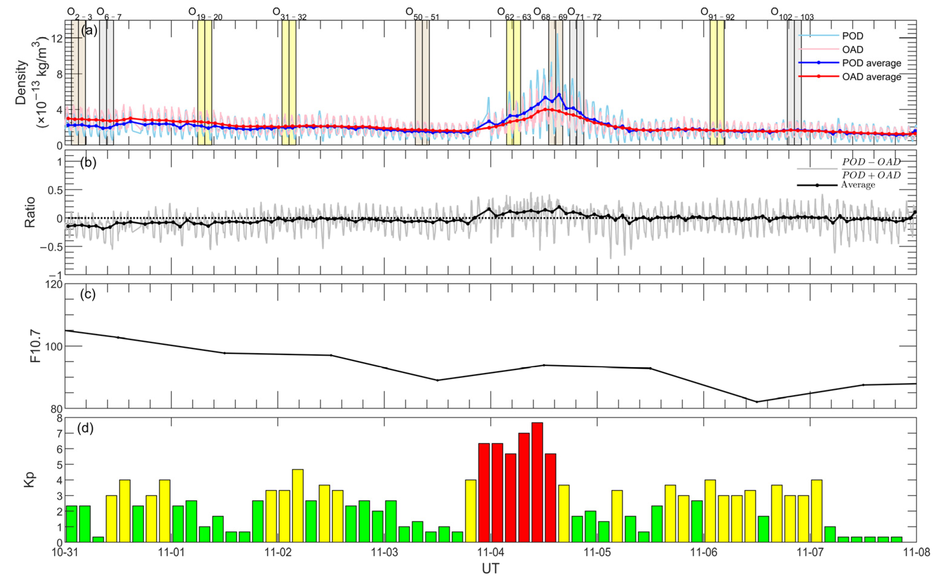Screen dimensions: 939x581
Task: Click the POD-OAD ratio formula legend
Action: [x=871, y=168]
